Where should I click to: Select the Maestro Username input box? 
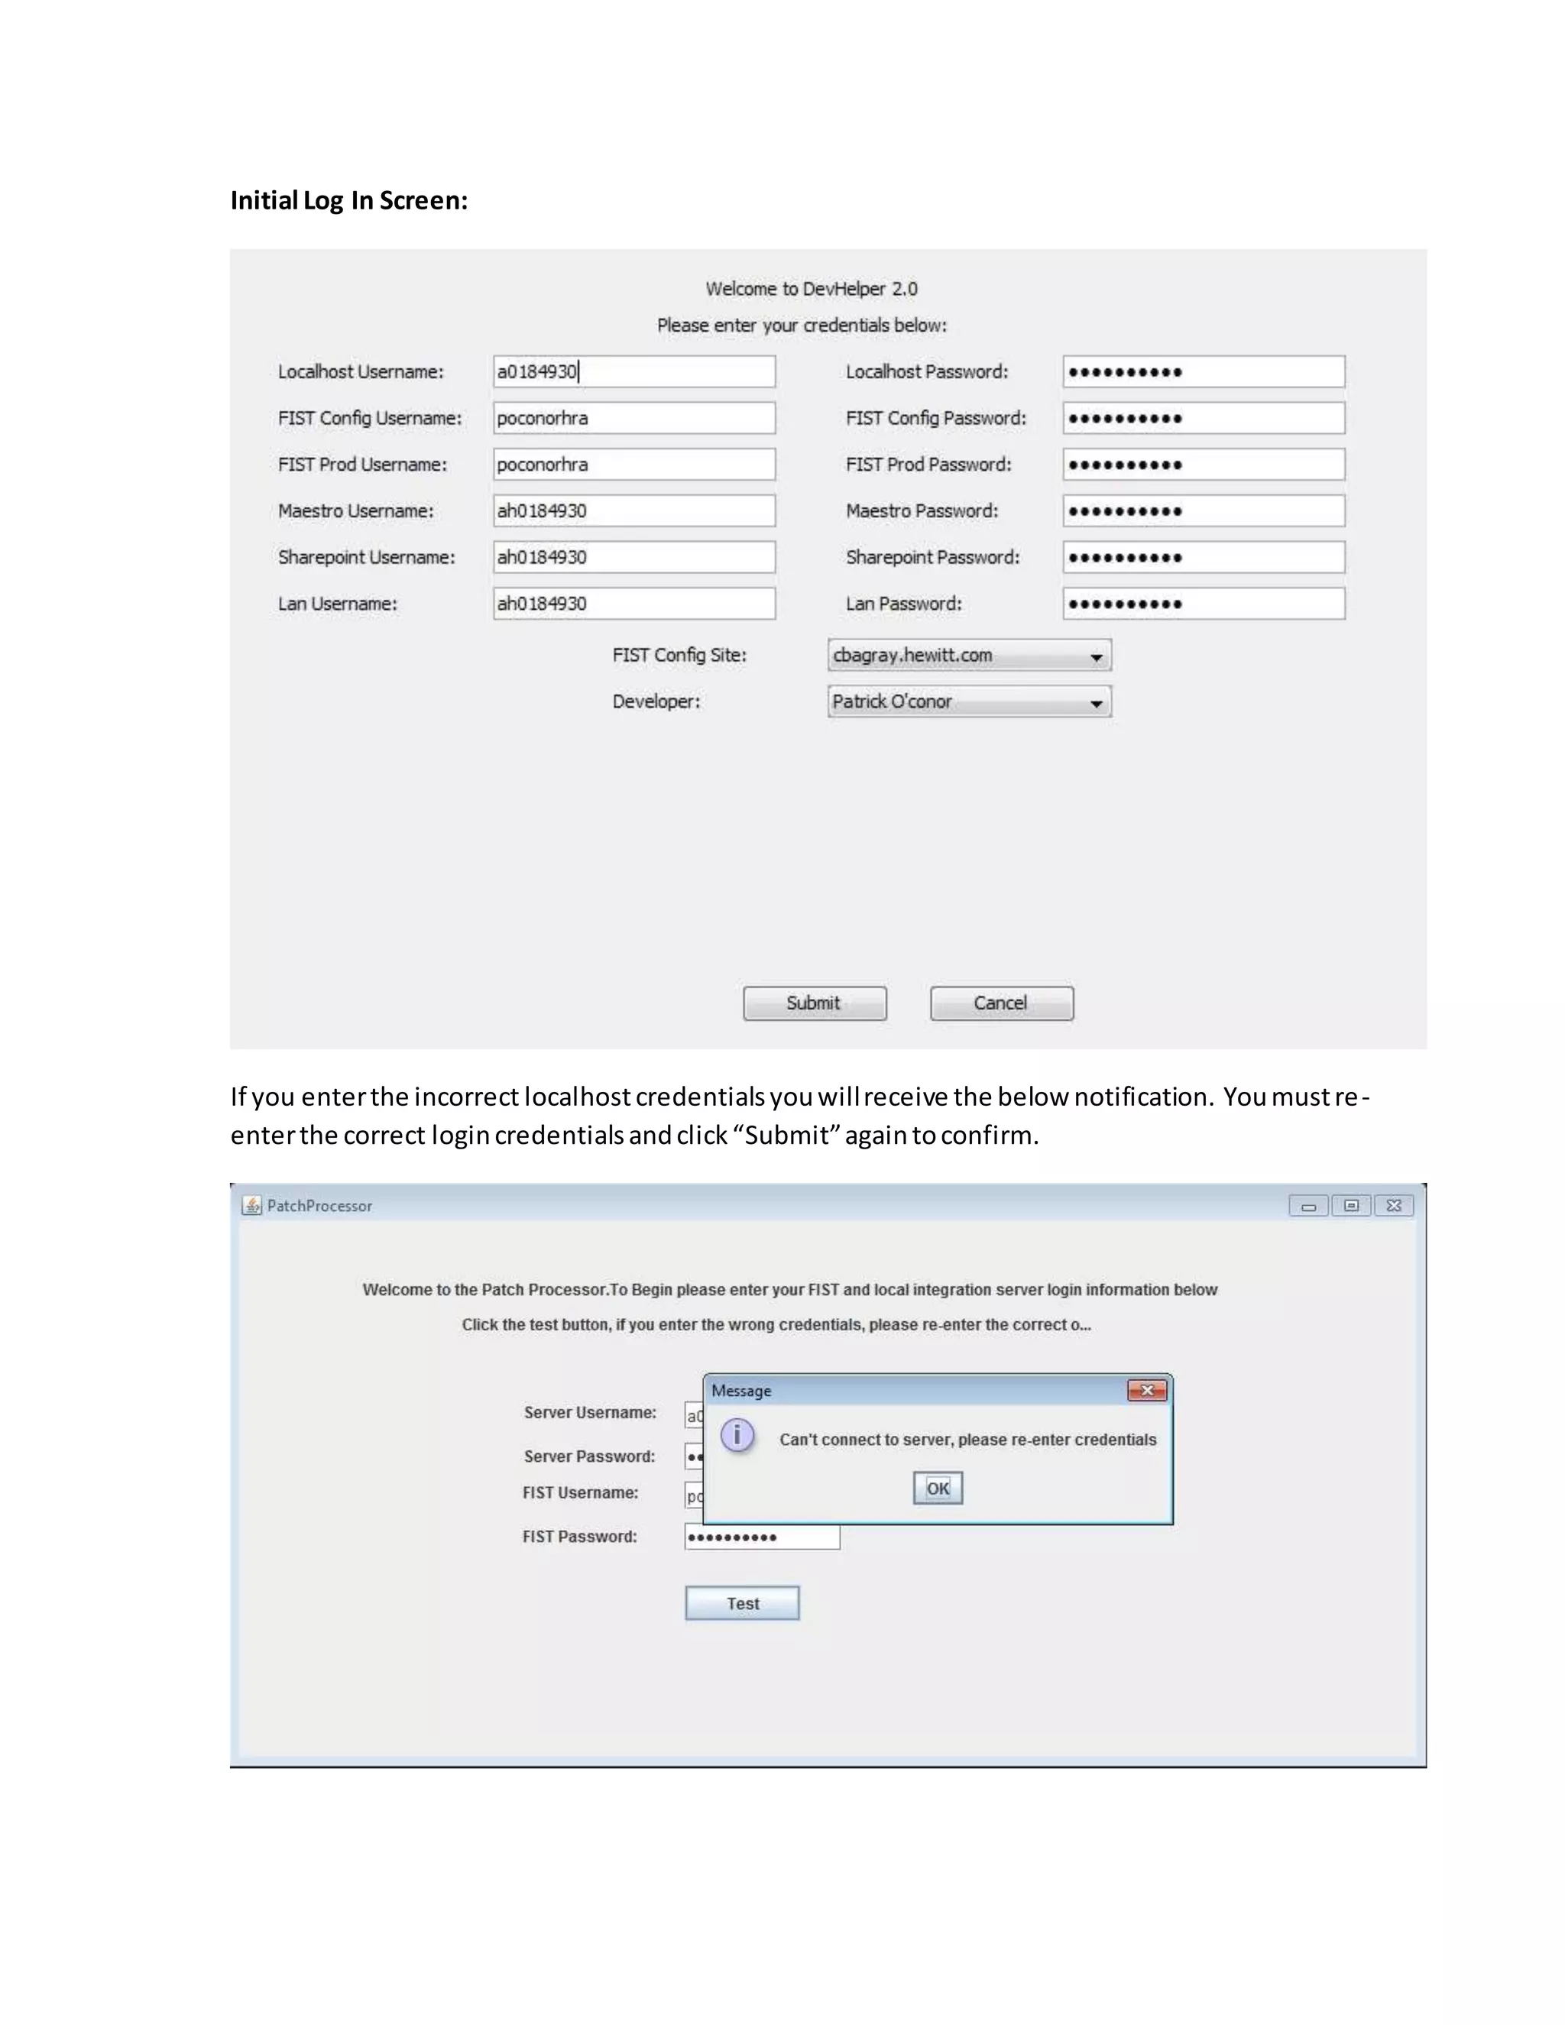pyautogui.click(x=634, y=511)
